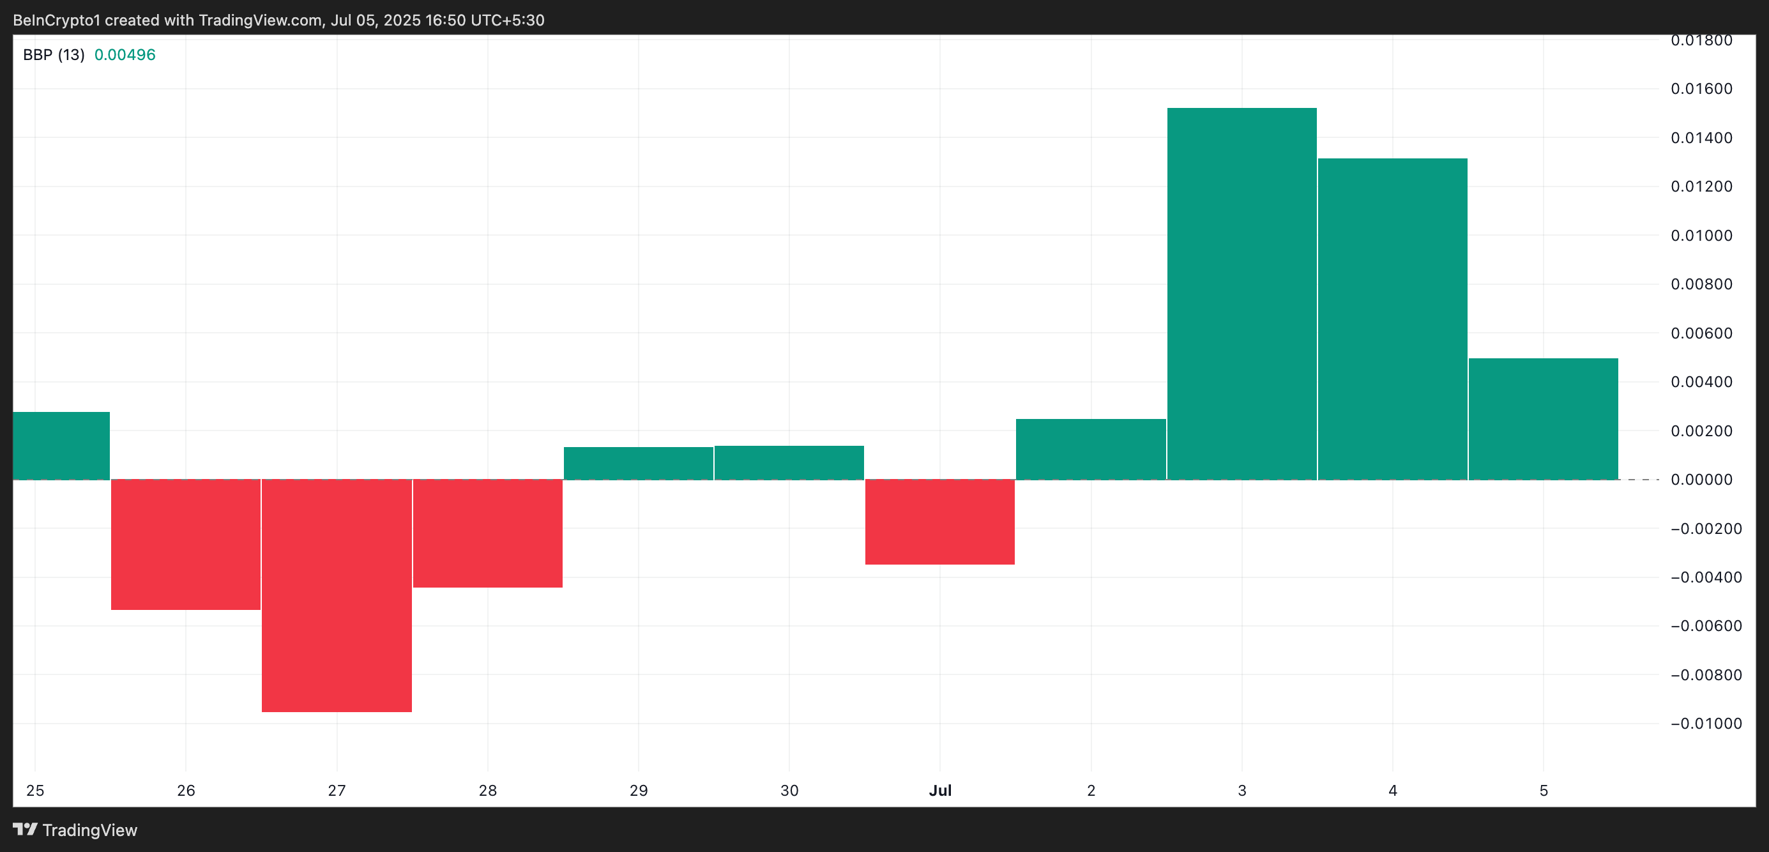This screenshot has height=852, width=1769.
Task: Click the last green bar for July 5
Action: tap(1543, 419)
